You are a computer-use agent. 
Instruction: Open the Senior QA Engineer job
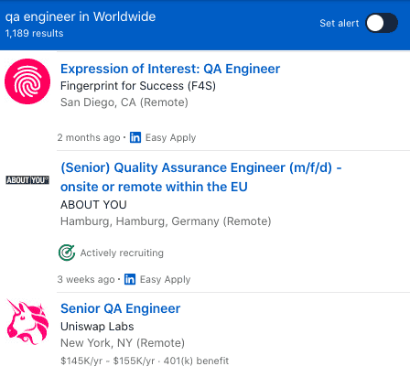pos(121,308)
